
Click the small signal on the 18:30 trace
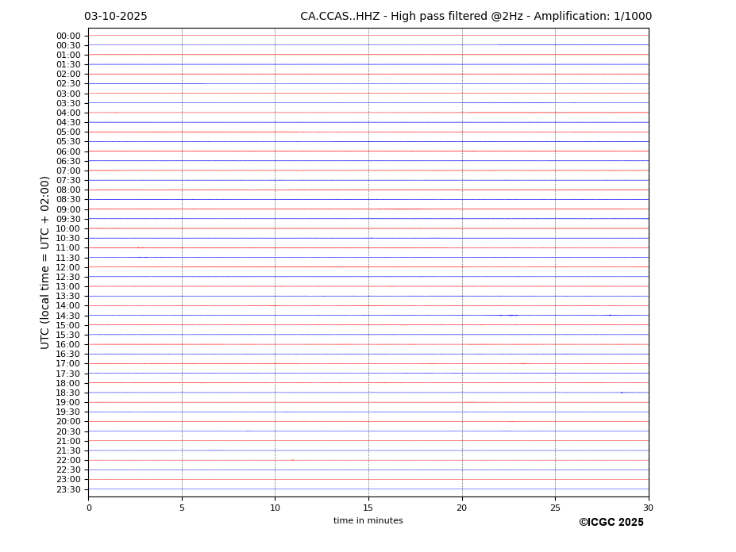click(x=621, y=393)
